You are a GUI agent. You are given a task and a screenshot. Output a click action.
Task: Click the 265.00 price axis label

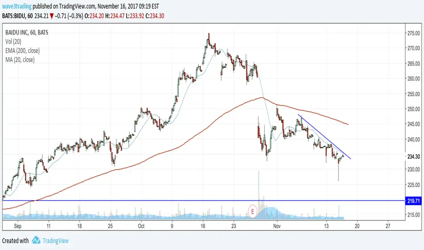coord(414,64)
